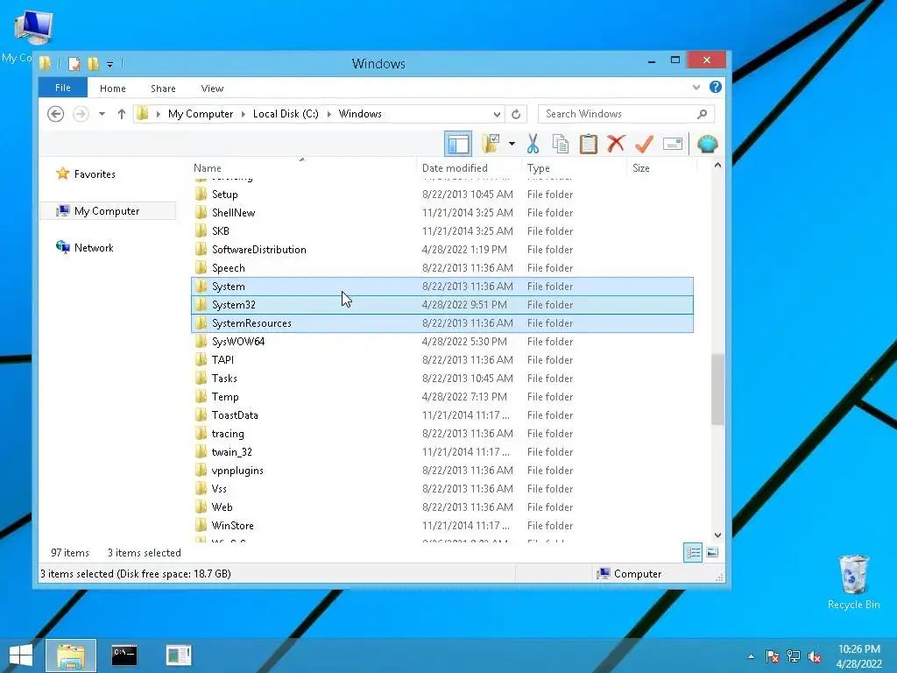Screen dimensions: 897x673
Task: Click the Action Center flag tray icon
Action: 773,655
